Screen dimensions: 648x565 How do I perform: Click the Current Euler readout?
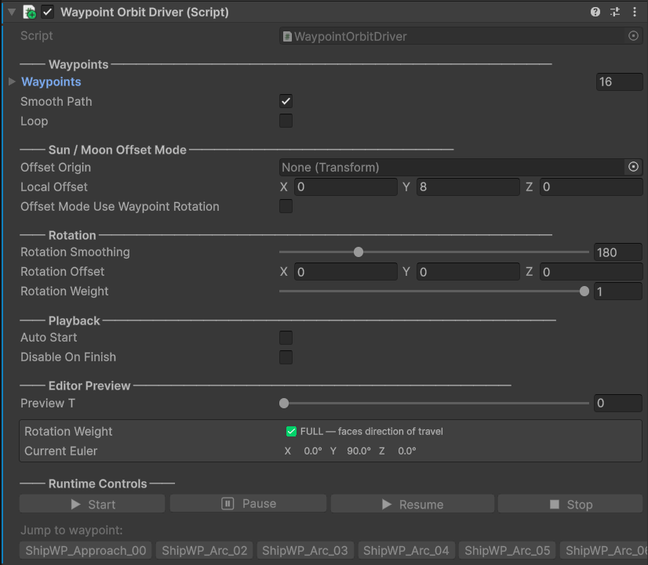pos(351,451)
